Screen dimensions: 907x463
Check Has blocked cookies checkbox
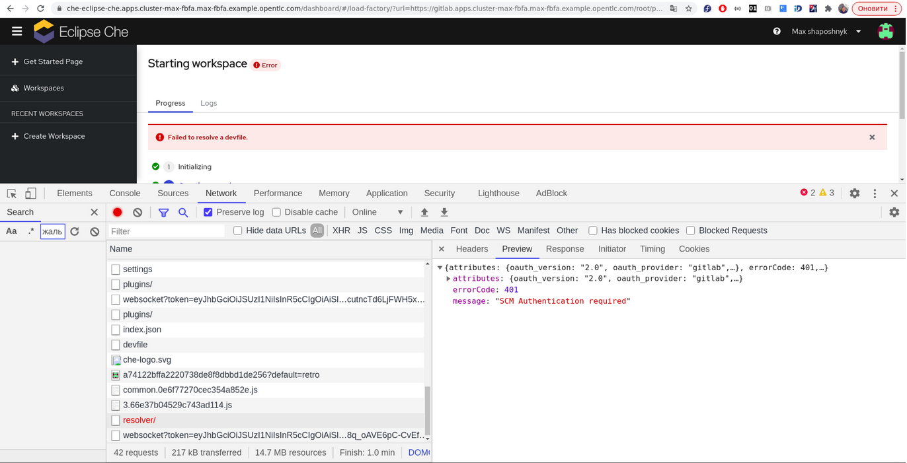pos(593,231)
